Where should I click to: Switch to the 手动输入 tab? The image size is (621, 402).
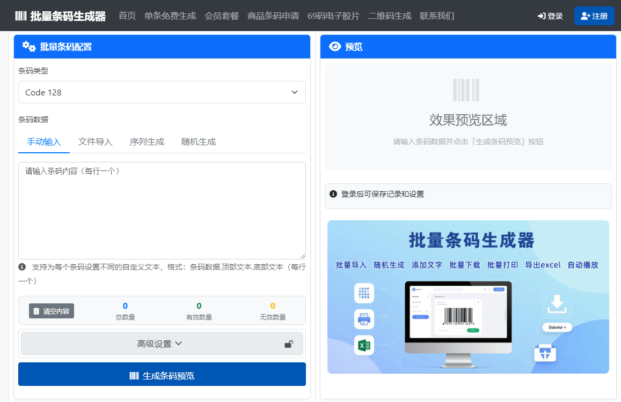(44, 142)
